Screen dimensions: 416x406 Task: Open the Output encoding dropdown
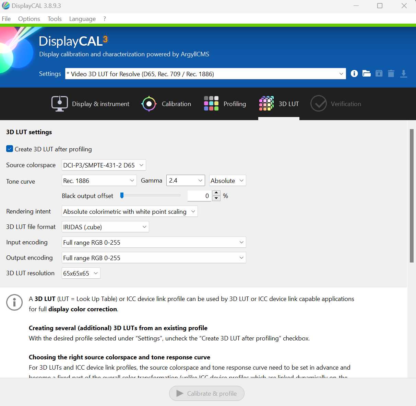pyautogui.click(x=154, y=258)
